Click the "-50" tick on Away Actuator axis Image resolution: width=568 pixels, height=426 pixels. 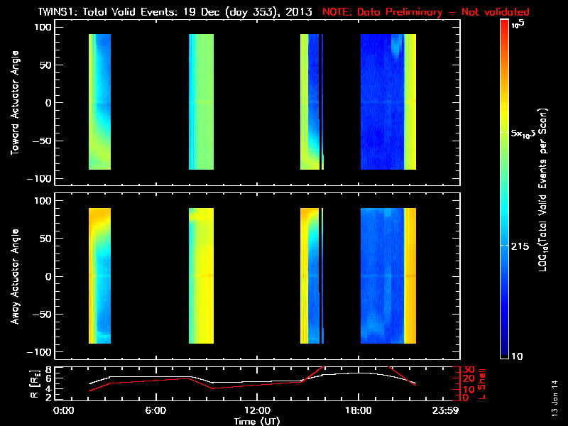pyautogui.click(x=43, y=315)
